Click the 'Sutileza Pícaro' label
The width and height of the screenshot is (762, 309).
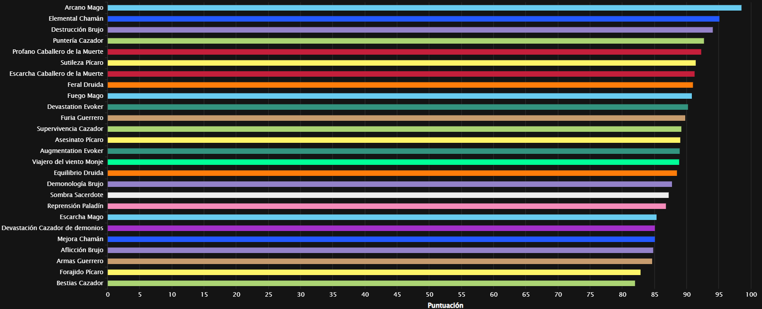[x=82, y=63]
